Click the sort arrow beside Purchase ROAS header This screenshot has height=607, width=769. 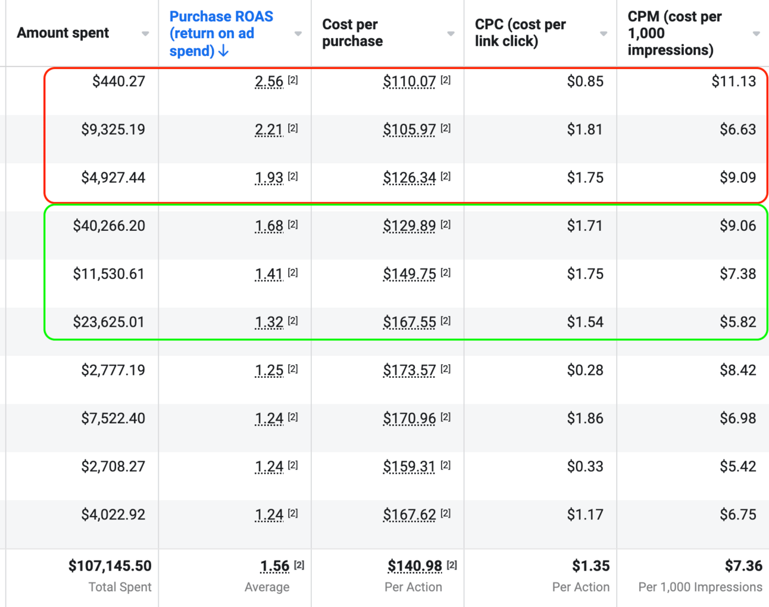tap(224, 51)
